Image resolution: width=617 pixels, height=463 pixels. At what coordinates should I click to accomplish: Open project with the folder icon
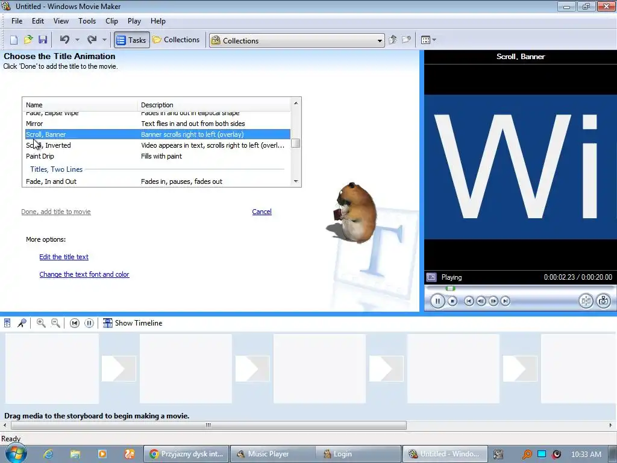[28, 40]
